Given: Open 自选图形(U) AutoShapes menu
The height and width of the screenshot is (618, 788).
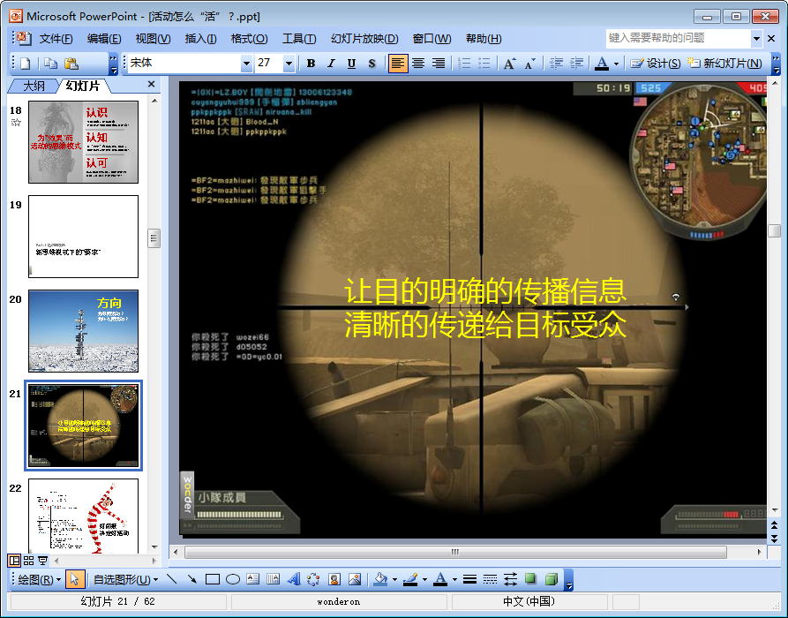Looking at the screenshot, I should point(125,579).
